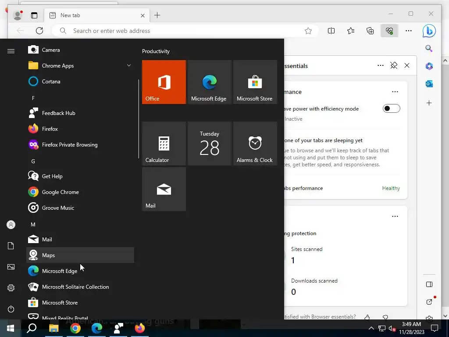Open the Mail tile
Image resolution: width=449 pixels, height=337 pixels.
tap(164, 189)
